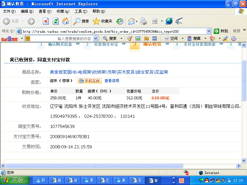Expand Baidu logo dropdown arrow
The image size is (247, 185).
(x=22, y=38)
